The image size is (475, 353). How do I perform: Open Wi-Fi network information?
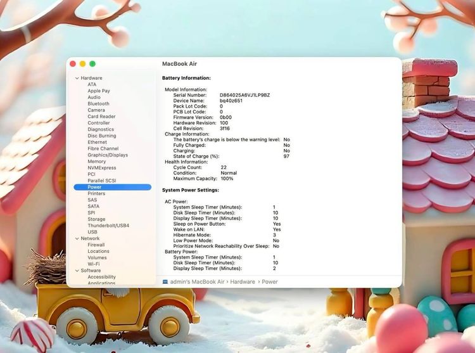coord(94,264)
